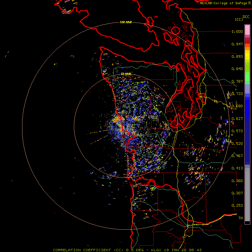The image size is (252, 252).
Task: Click the 0.680 scale value
Action: (237, 106)
